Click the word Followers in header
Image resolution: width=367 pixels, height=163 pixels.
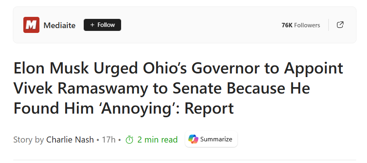click(307, 25)
